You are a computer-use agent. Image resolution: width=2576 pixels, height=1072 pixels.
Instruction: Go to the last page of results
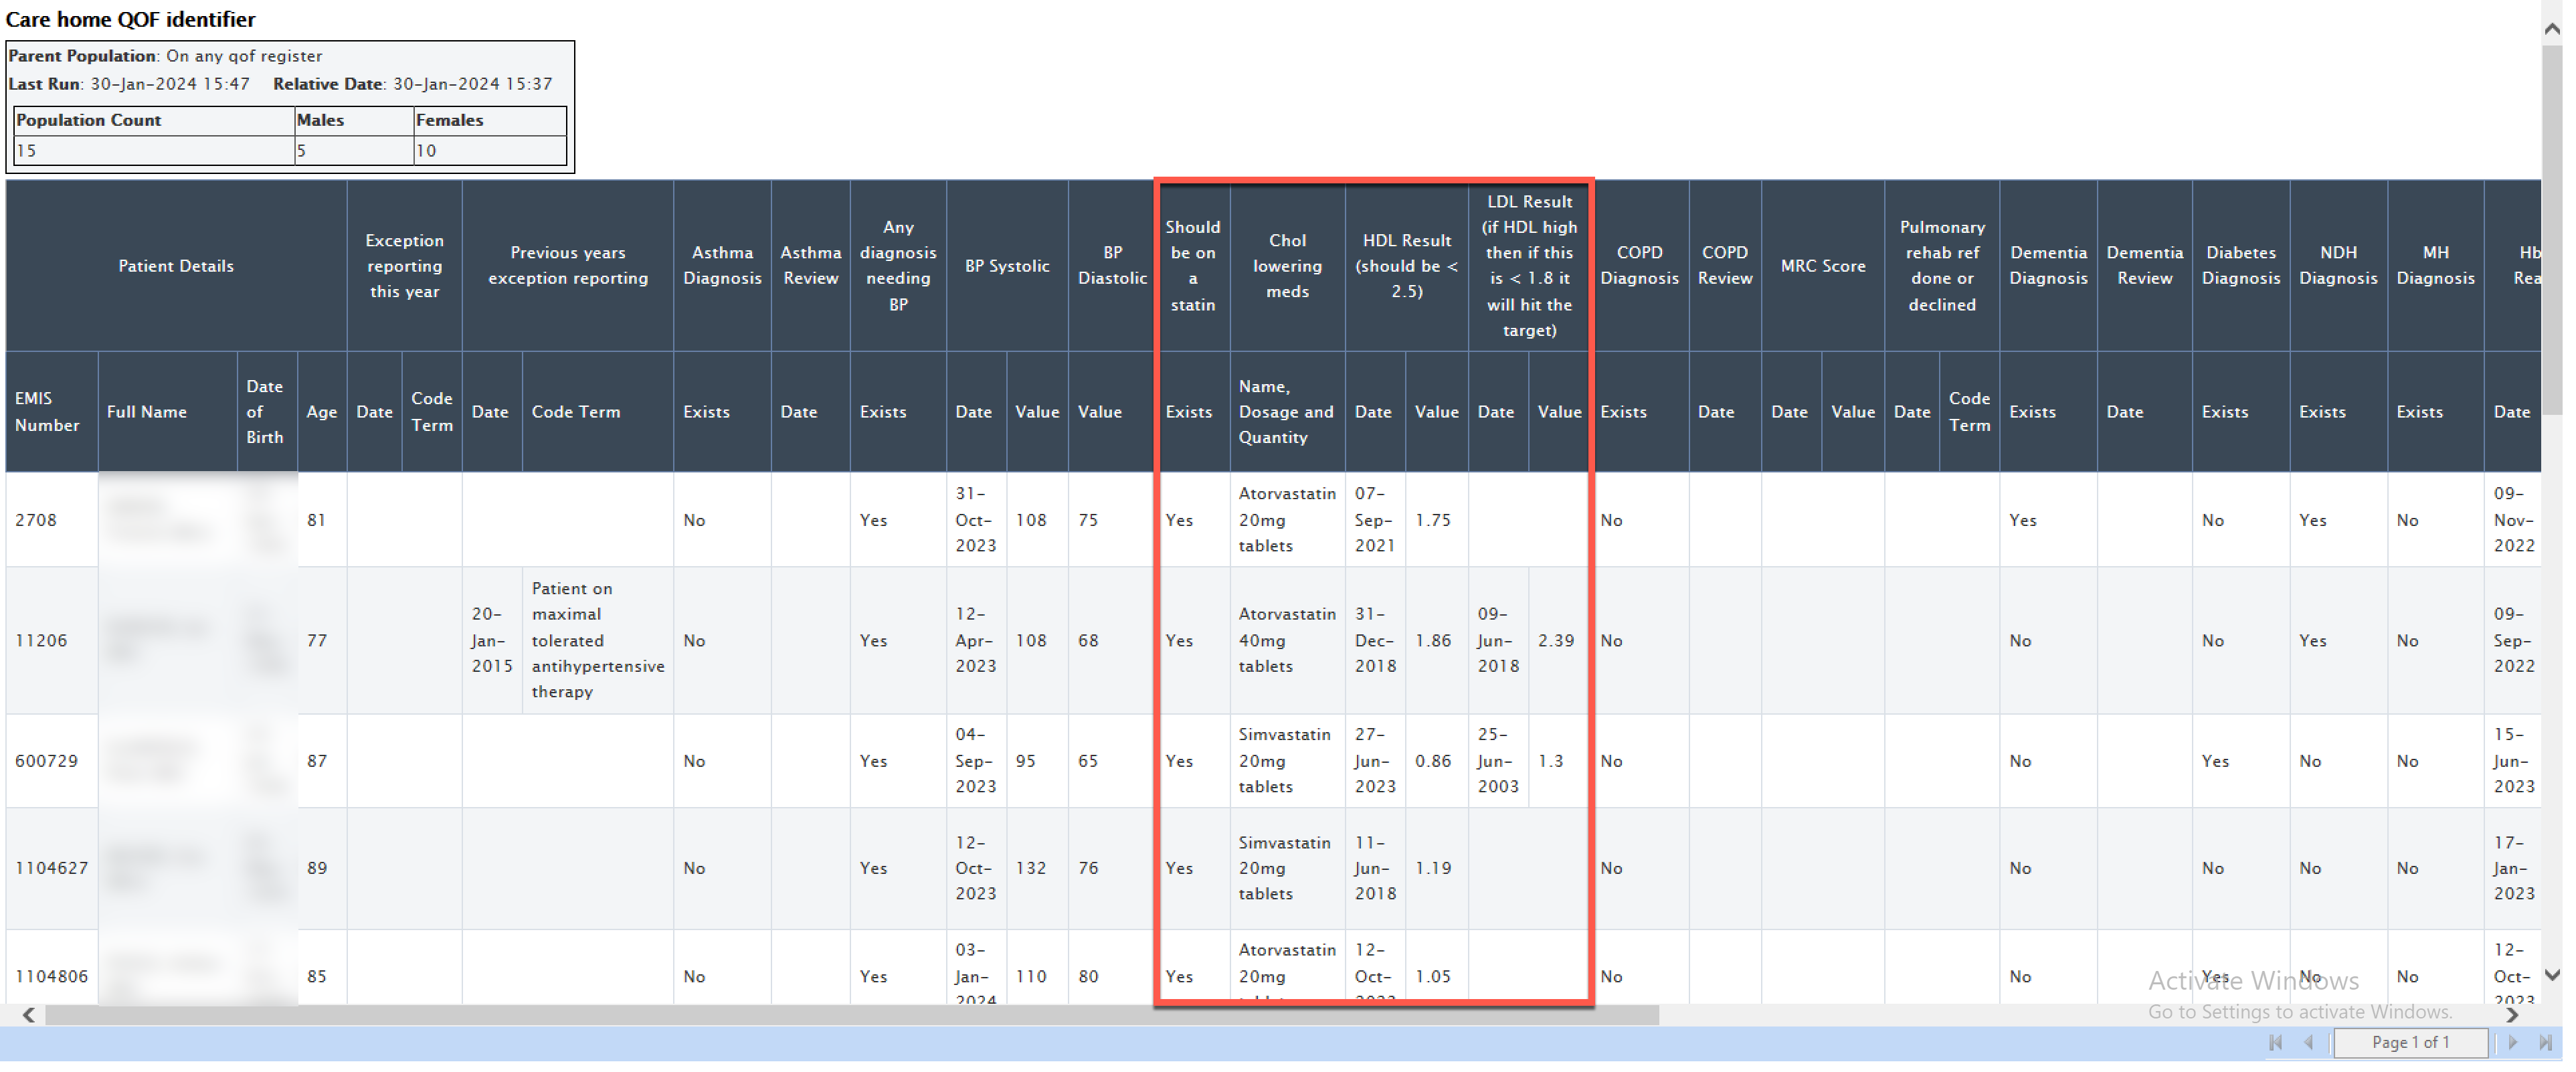2546,1042
